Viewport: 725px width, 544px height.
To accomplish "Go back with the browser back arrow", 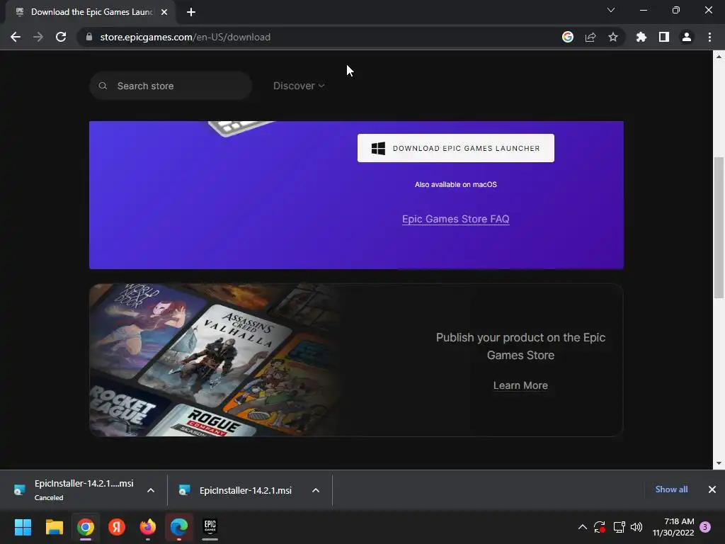I will (x=16, y=37).
